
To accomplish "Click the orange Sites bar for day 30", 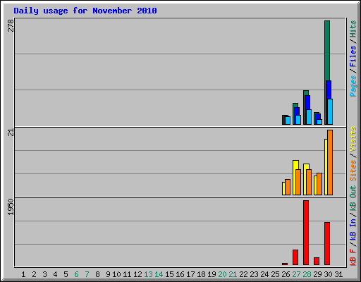I will [x=330, y=163].
